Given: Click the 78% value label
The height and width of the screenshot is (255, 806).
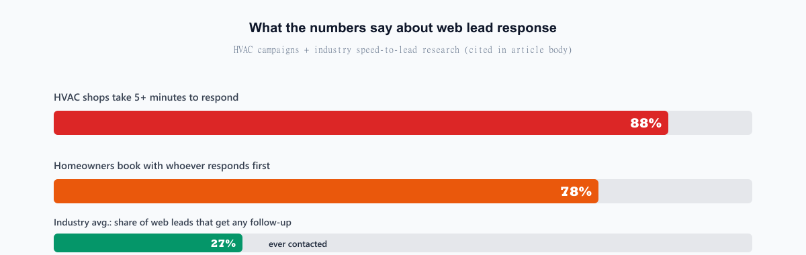Looking at the screenshot, I should click(x=576, y=191).
